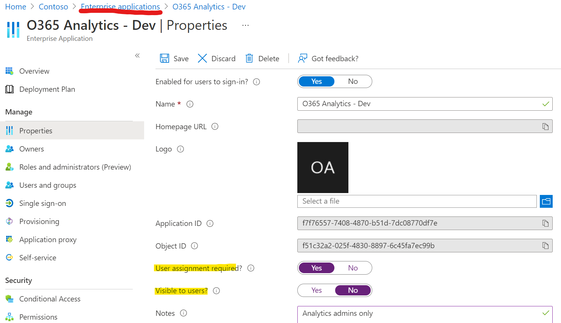Viewport: 561px width, 323px height.
Task: Click the Discard X icon
Action: (202, 58)
